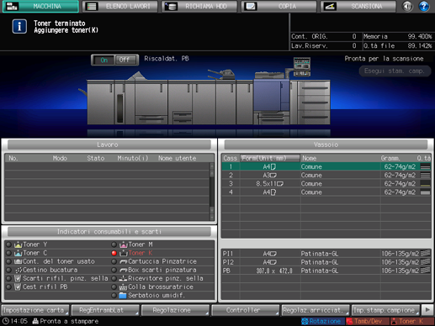Switch to the ELENCO LAVORI tab

click(119, 7)
